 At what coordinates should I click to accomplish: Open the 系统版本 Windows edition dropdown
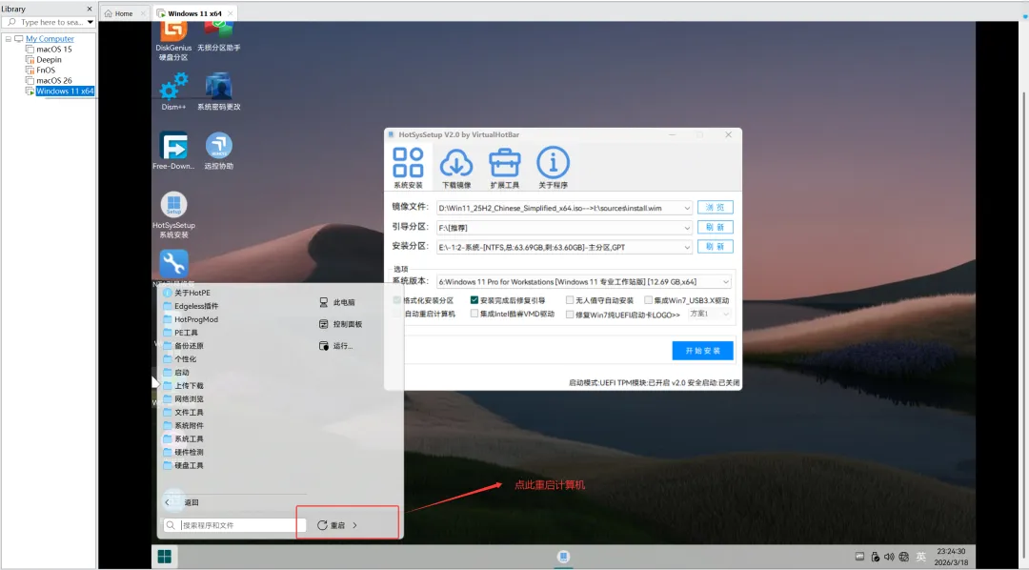(726, 282)
